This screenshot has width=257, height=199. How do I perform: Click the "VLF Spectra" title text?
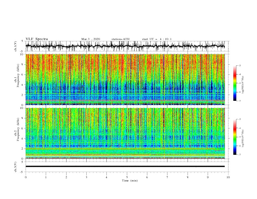point(37,39)
